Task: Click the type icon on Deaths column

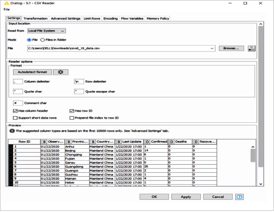Action: point(171,142)
